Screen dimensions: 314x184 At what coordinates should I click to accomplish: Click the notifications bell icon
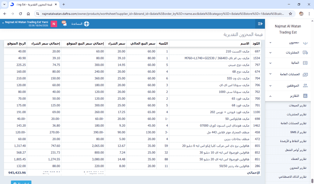64,24
